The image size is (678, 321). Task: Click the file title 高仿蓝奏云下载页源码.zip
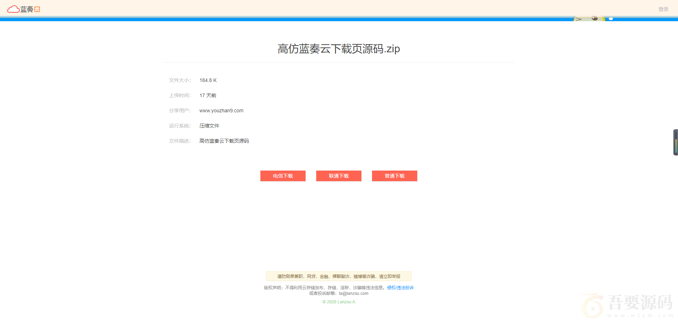coord(339,49)
